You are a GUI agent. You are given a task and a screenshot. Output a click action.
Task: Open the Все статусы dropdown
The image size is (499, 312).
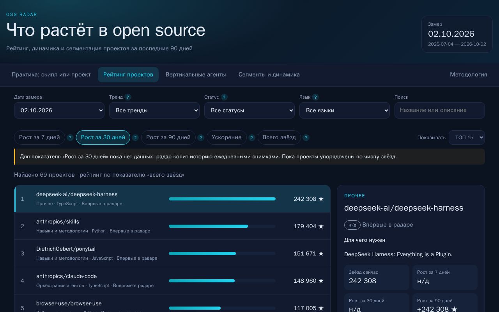pyautogui.click(x=249, y=110)
